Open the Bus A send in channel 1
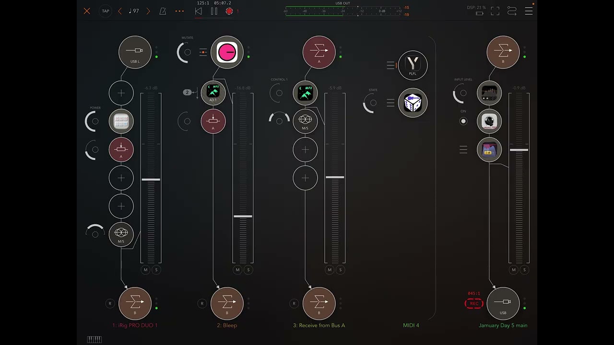The height and width of the screenshot is (345, 614). tap(121, 149)
